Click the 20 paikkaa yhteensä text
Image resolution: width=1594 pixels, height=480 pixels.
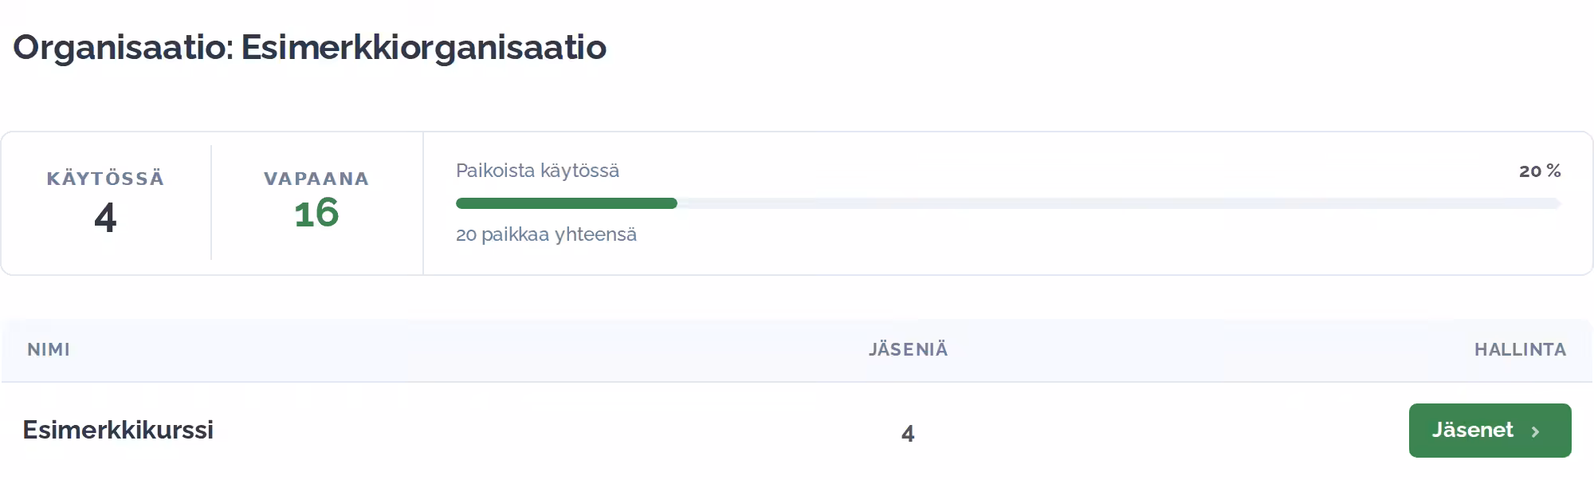tap(546, 234)
